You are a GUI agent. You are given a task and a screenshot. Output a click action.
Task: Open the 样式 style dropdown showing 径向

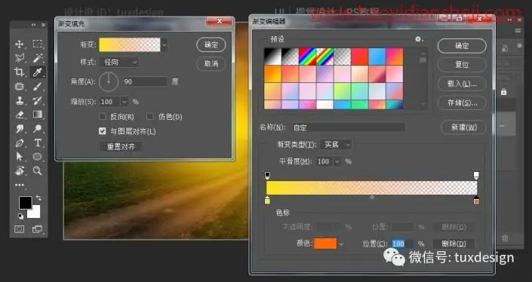(119, 63)
